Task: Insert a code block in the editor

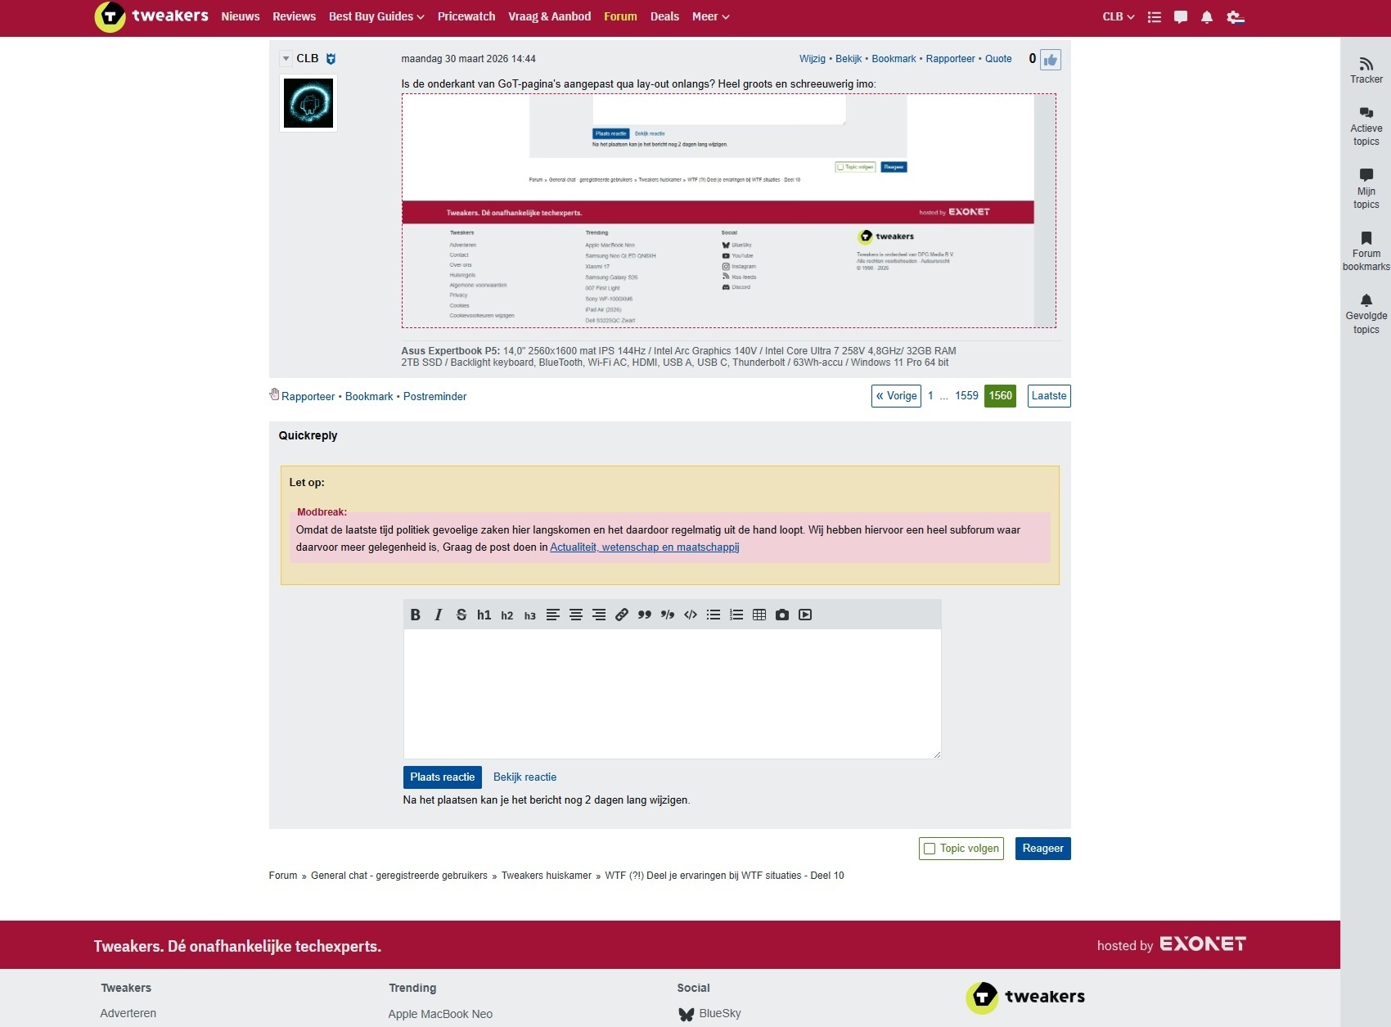Action: pyautogui.click(x=689, y=614)
